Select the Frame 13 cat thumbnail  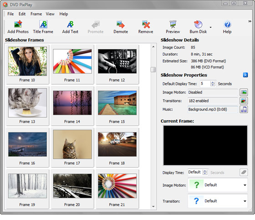(27, 103)
